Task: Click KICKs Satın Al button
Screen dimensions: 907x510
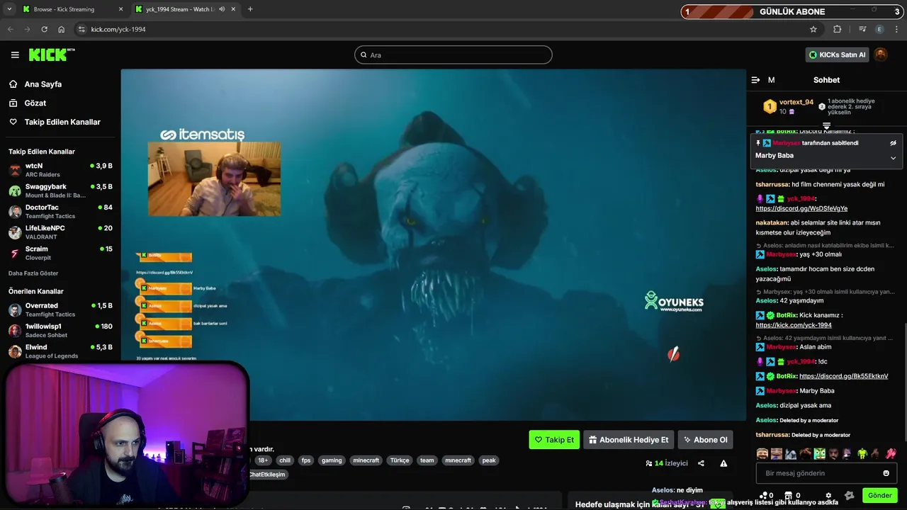Action: click(837, 55)
